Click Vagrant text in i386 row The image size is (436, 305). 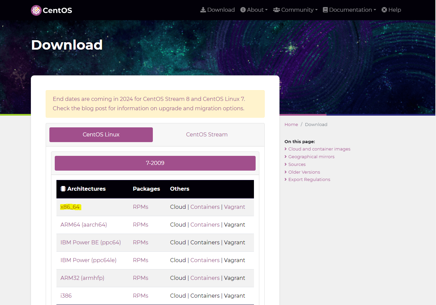point(234,296)
